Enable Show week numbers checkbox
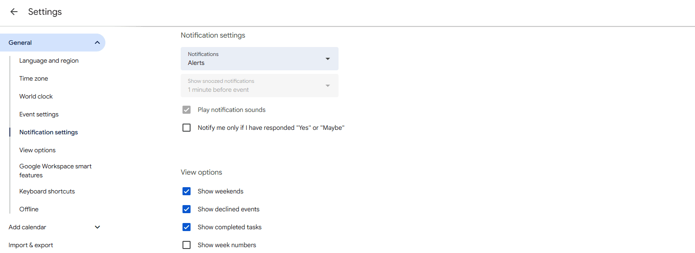 coord(187,245)
